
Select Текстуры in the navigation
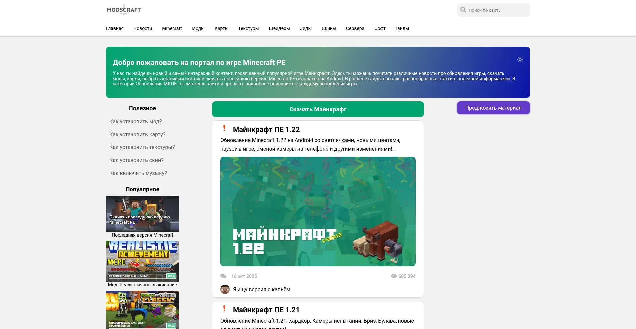click(248, 28)
